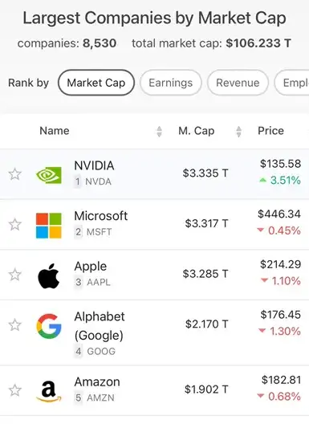The height and width of the screenshot is (424, 309).
Task: Choose the partially visible Employees ranking pill
Action: tap(292, 83)
